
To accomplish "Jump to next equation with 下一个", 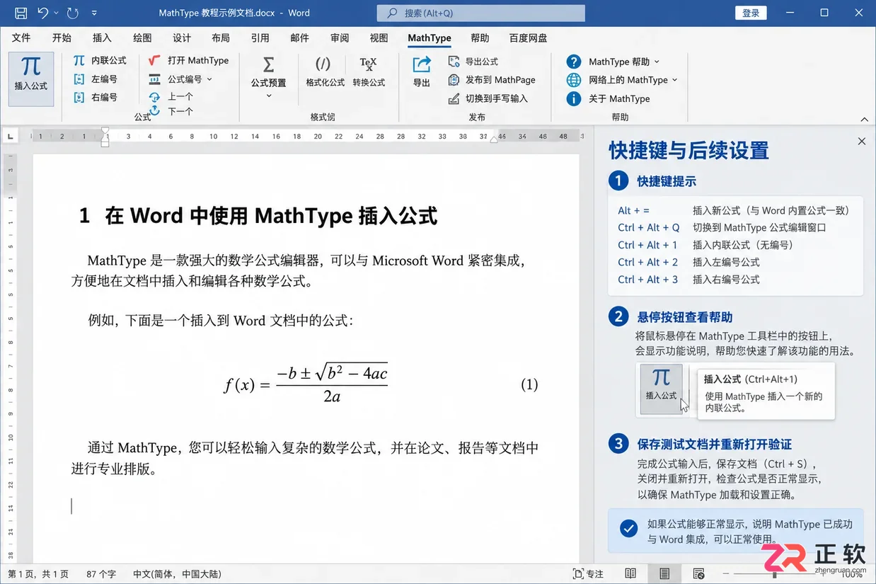I will click(x=171, y=111).
